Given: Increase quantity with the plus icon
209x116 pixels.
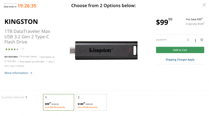Looking at the screenshot, I should point(202,40).
